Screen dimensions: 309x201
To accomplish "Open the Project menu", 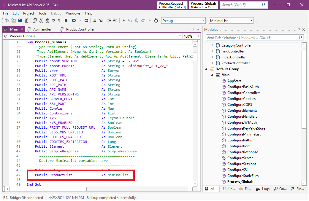I will tap(28, 13).
